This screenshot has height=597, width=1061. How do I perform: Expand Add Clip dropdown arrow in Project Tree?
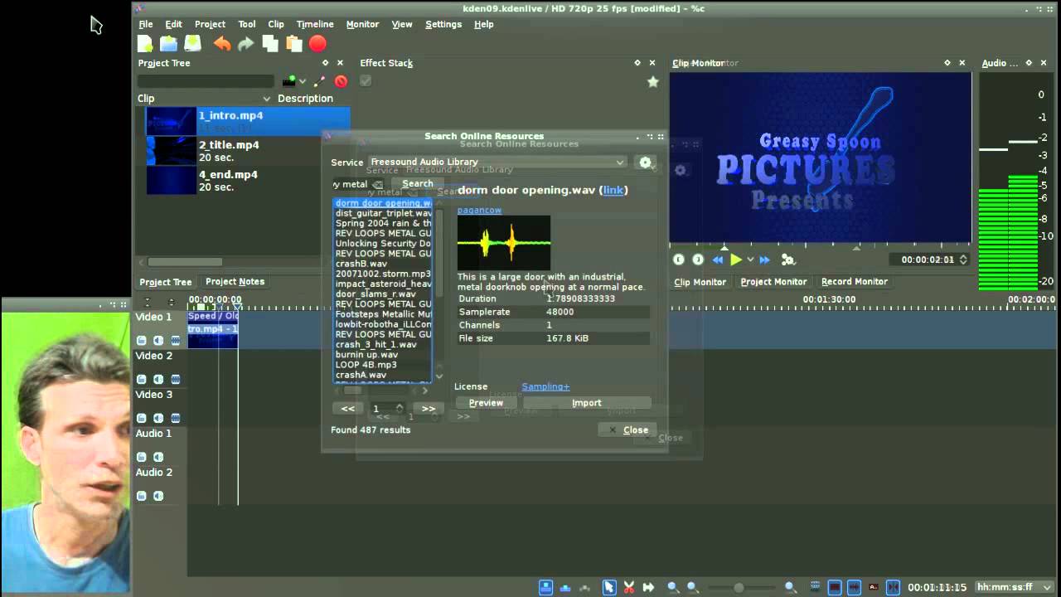pyautogui.click(x=303, y=81)
